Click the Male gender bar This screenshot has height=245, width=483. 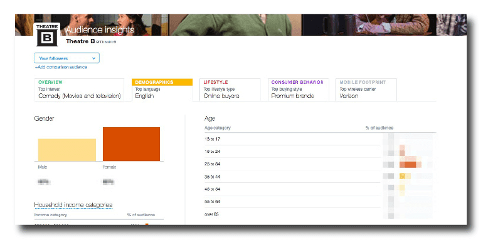click(x=67, y=150)
